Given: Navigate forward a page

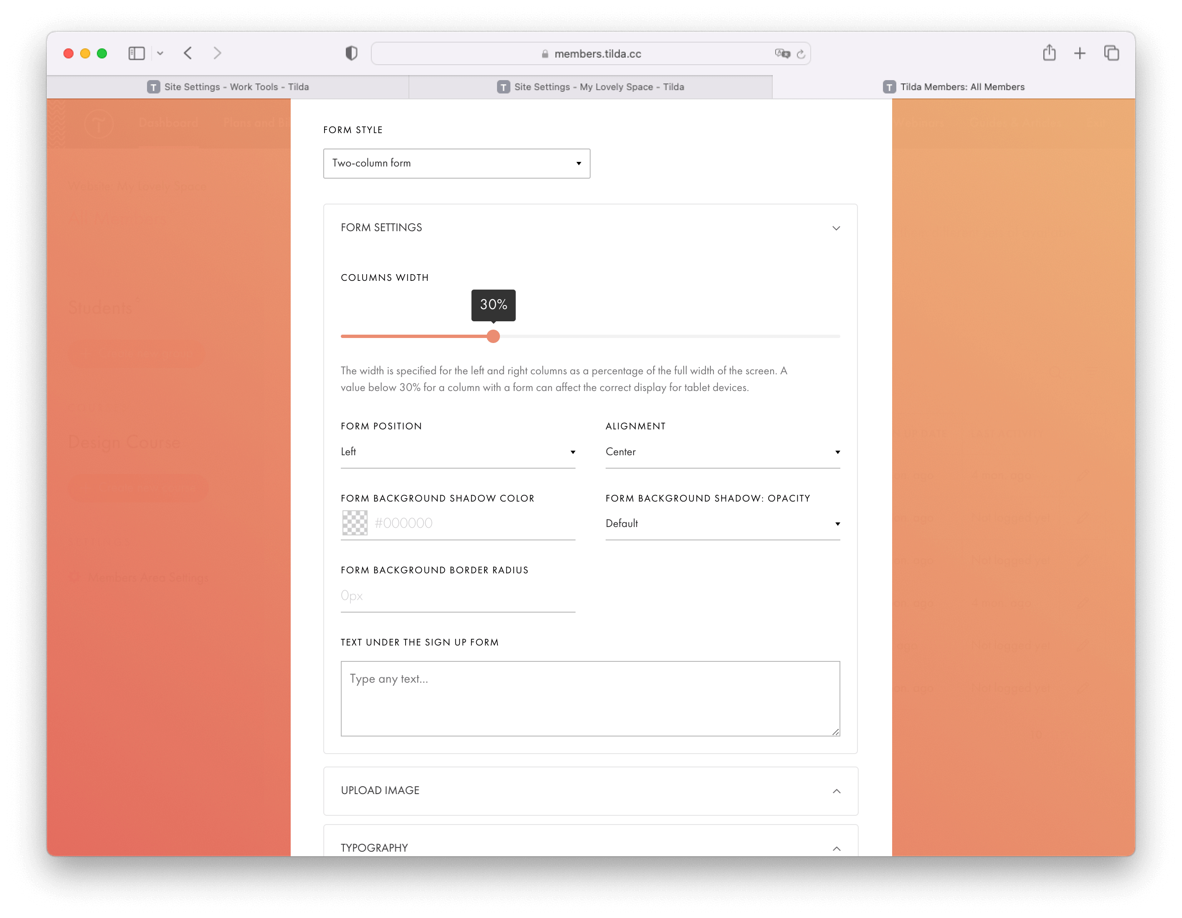Looking at the screenshot, I should pyautogui.click(x=217, y=53).
